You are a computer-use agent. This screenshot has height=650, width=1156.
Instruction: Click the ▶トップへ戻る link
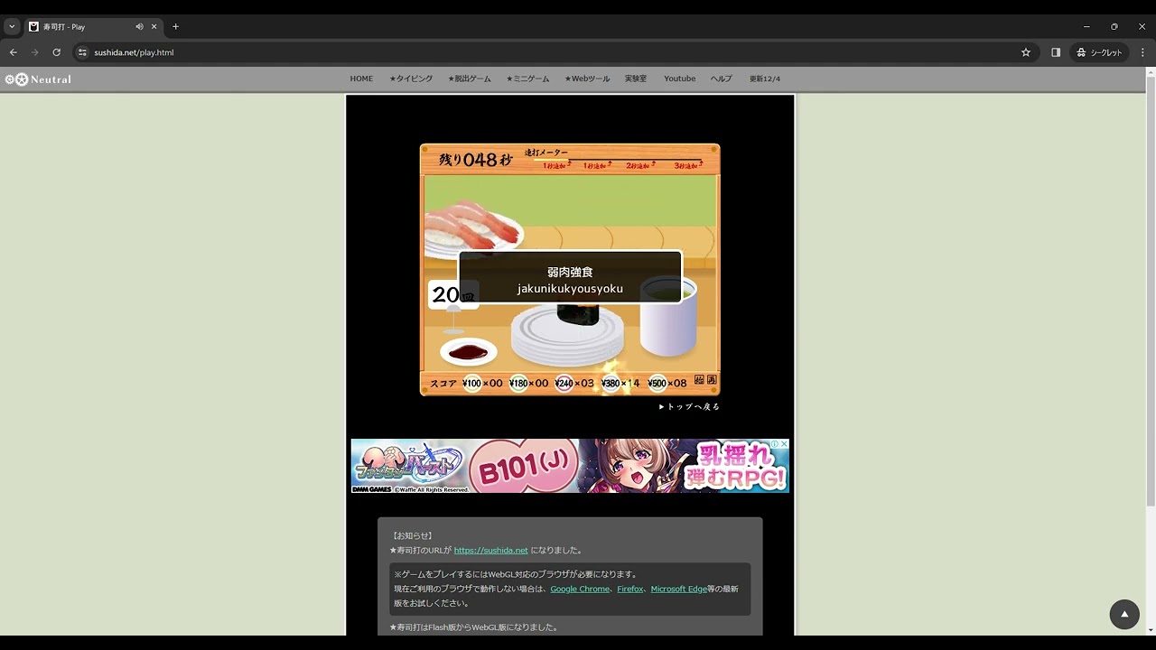(x=689, y=407)
